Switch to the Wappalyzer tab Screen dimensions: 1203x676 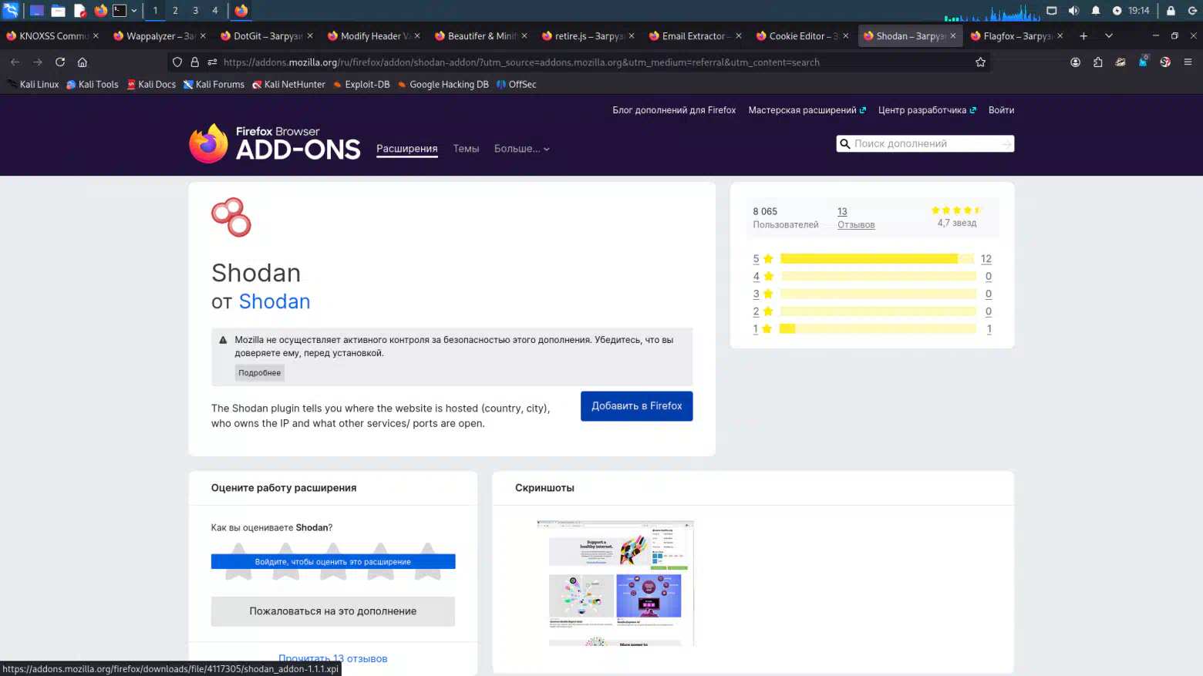tap(160, 35)
